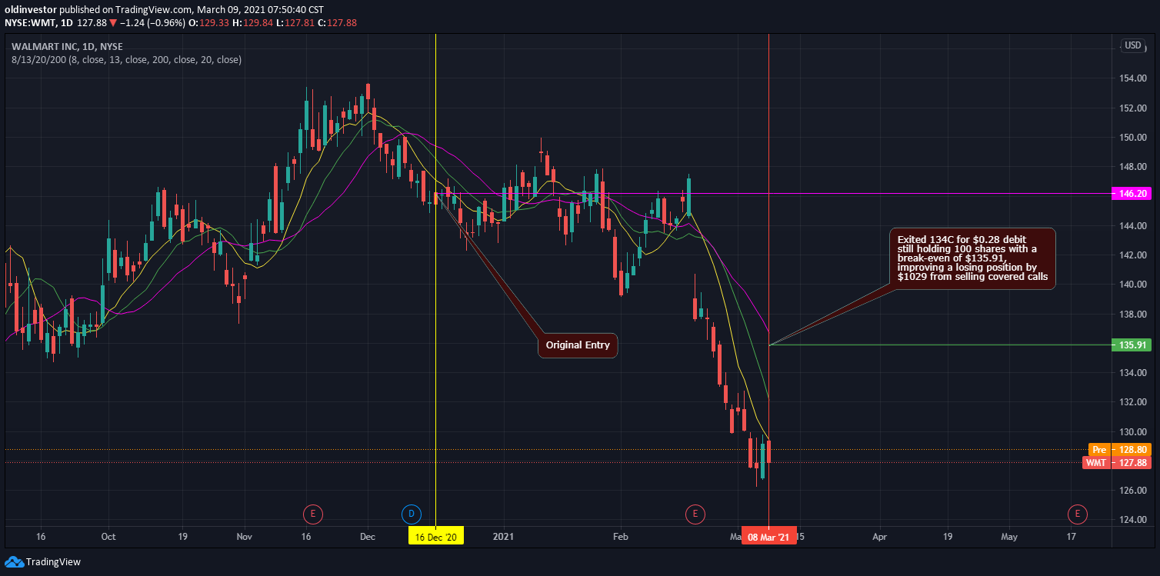Click the 2021 label on the time axis

coord(502,537)
